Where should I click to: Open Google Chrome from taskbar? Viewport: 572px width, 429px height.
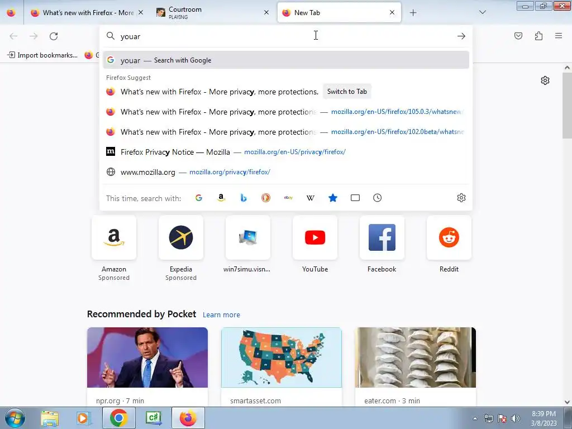(x=118, y=418)
